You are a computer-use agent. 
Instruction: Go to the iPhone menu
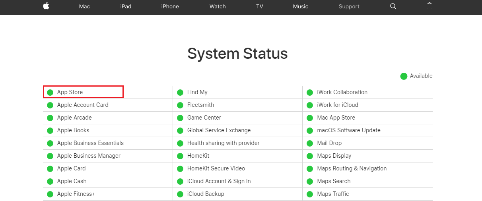(170, 6)
